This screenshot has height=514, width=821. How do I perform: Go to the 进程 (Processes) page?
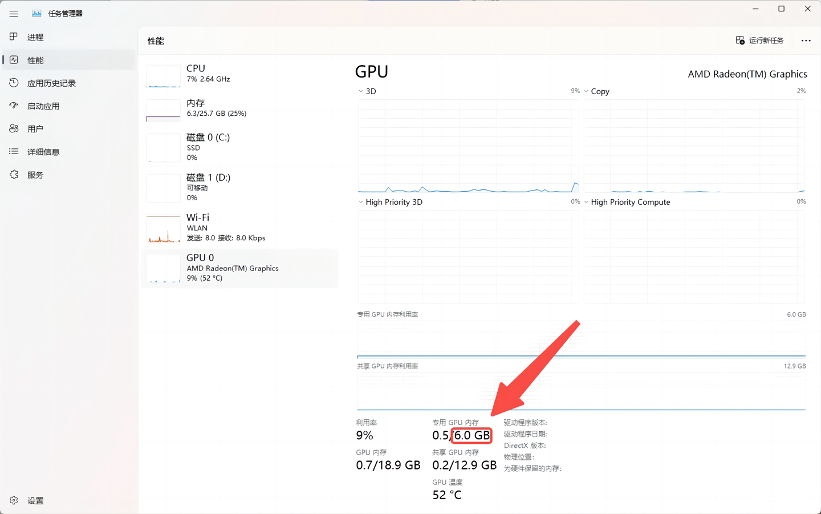tap(69, 37)
